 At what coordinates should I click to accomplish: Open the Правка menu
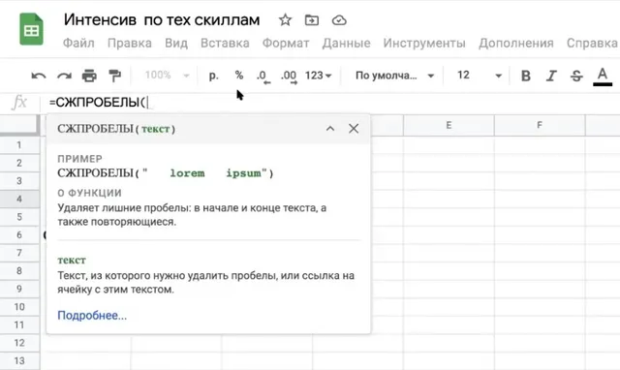[x=129, y=43]
